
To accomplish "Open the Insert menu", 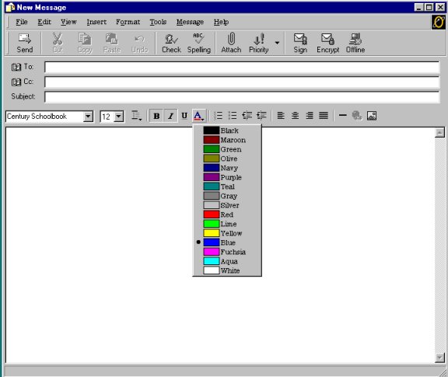I will click(x=96, y=22).
